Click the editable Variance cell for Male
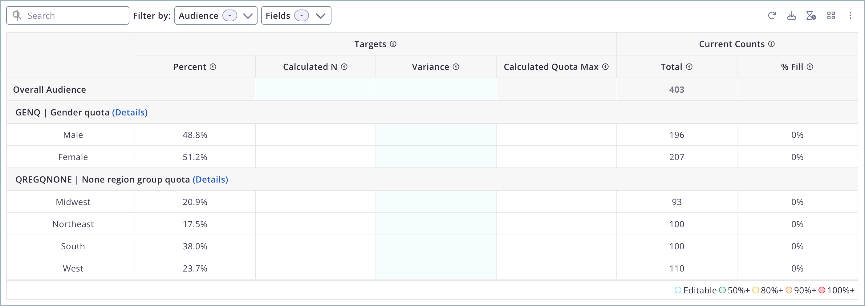The width and height of the screenshot is (865, 306). click(x=436, y=135)
